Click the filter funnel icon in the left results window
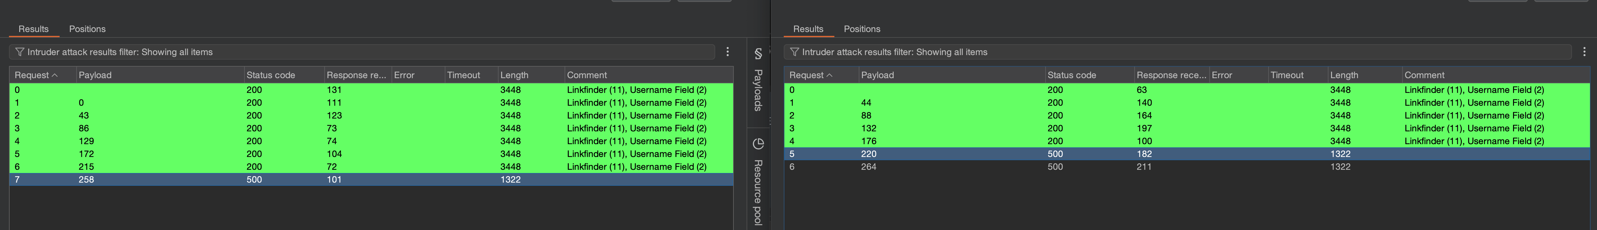The image size is (1597, 230). (x=20, y=52)
